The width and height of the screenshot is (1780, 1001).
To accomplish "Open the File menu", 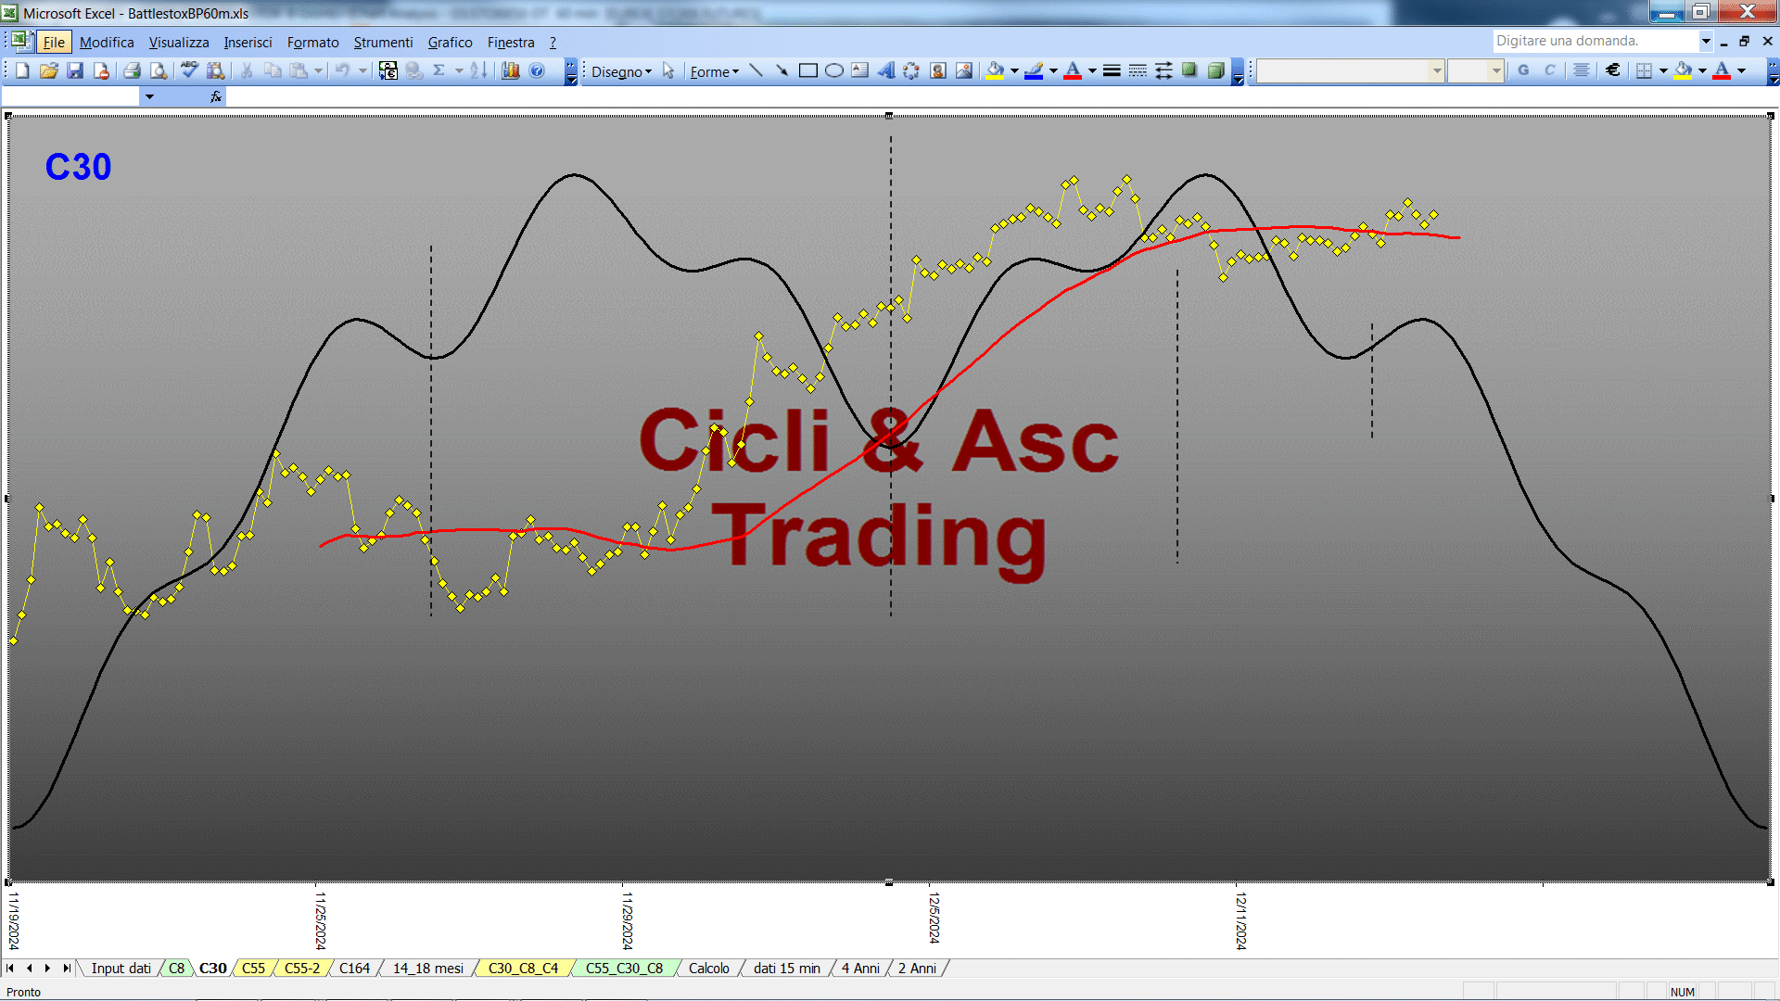I will [x=54, y=43].
